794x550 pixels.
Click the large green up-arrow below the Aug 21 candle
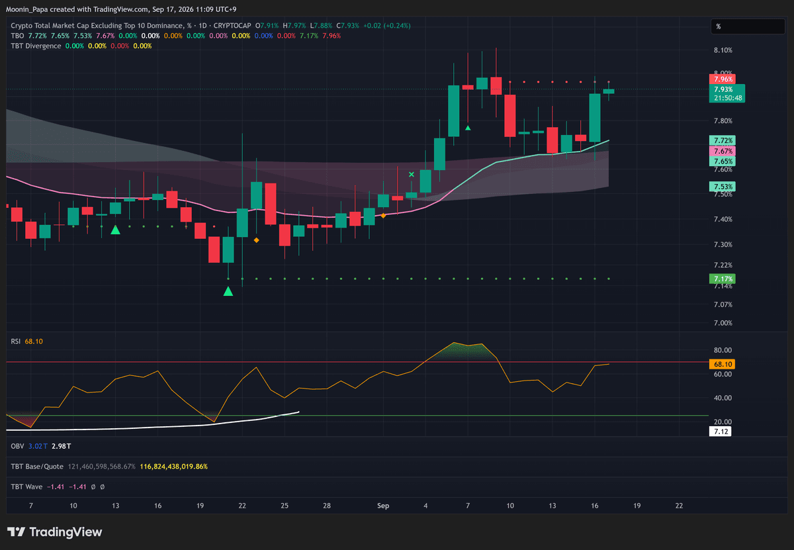(x=228, y=291)
